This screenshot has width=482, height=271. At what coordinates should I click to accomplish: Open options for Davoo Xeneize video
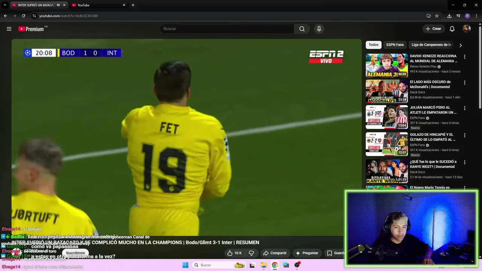pyautogui.click(x=465, y=57)
